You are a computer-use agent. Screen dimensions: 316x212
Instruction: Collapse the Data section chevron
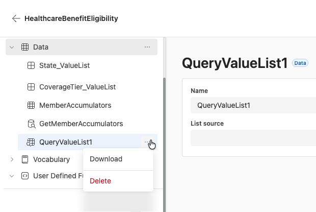tap(12, 47)
